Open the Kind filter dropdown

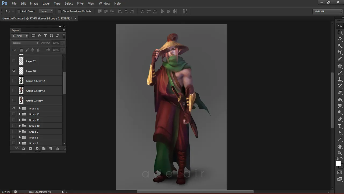coord(20,36)
